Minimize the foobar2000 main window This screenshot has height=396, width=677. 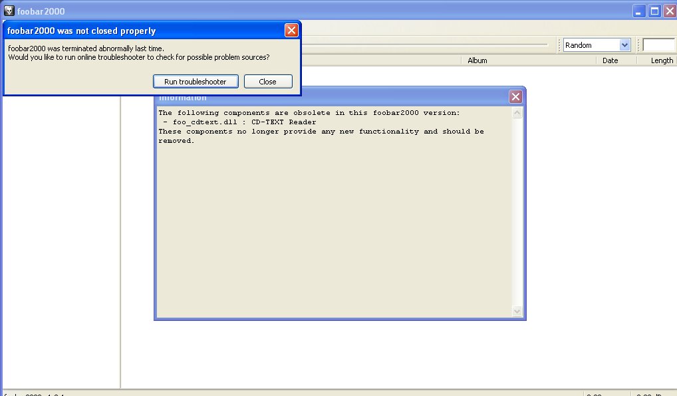[x=639, y=11]
